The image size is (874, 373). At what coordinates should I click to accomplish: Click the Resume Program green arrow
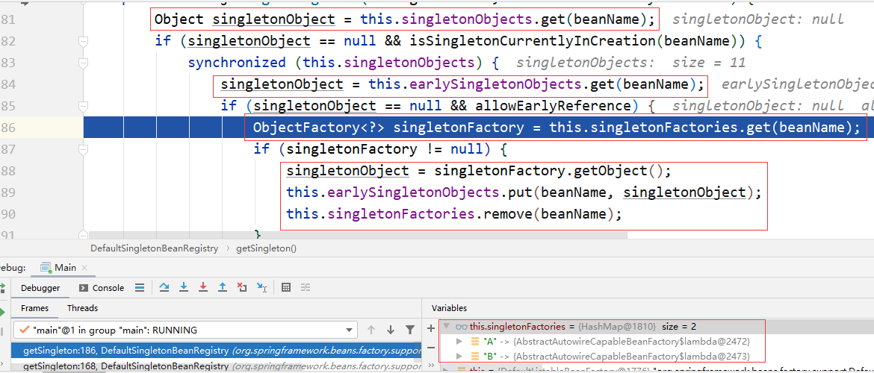tap(2, 312)
